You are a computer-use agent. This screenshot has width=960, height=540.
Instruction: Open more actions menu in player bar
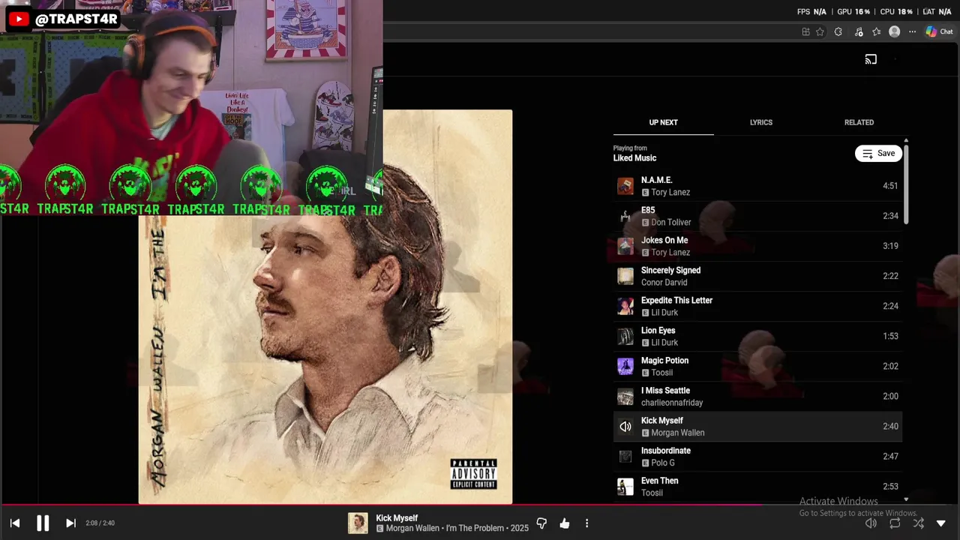coord(586,523)
